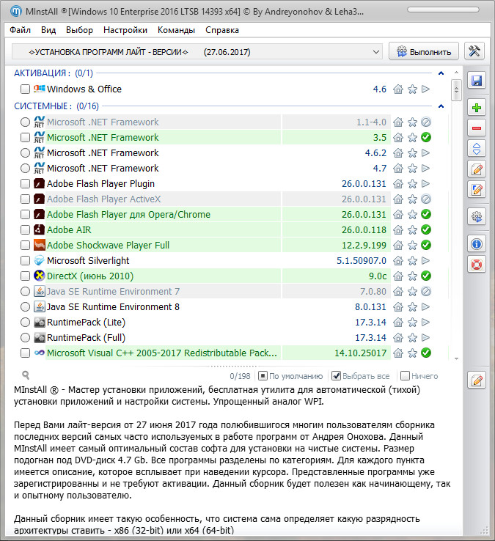Enable the 'Выбрать все' checkbox
This screenshot has height=541, width=495.
point(337,376)
